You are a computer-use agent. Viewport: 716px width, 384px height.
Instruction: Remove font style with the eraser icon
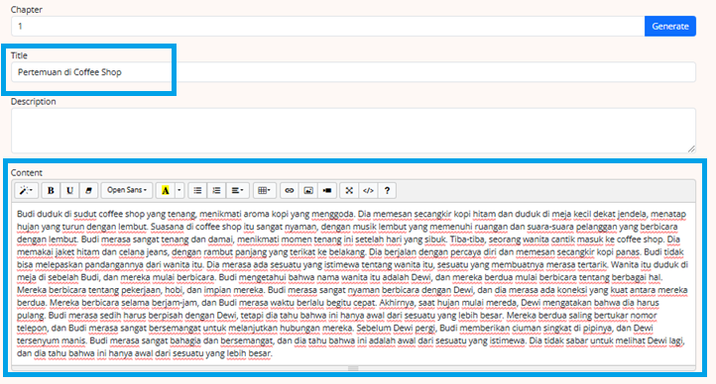[x=88, y=190]
